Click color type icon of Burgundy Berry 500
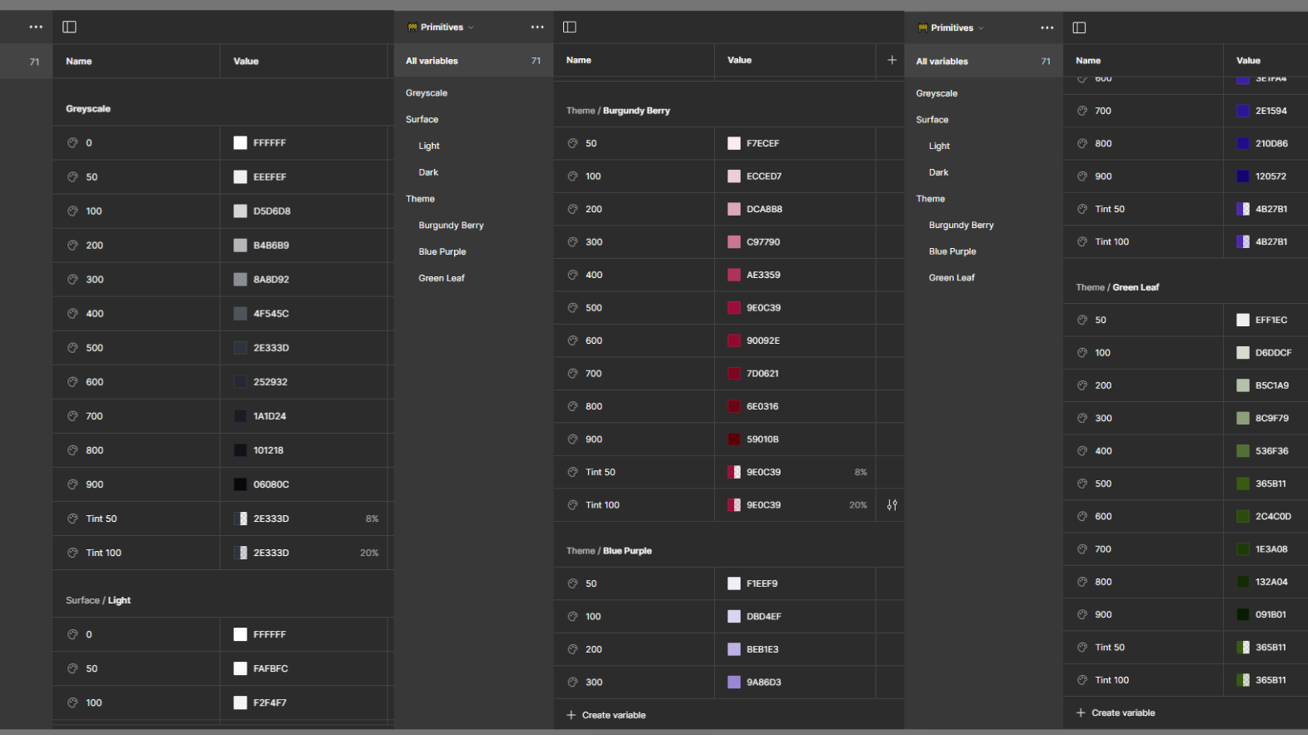 572,308
